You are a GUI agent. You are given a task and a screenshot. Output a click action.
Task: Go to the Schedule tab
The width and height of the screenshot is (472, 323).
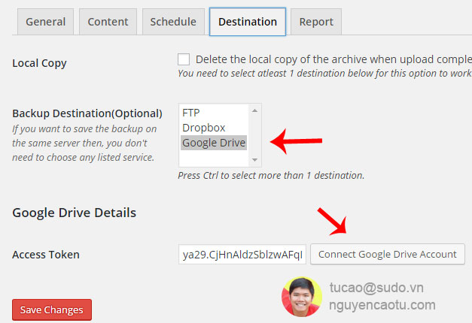tap(173, 22)
